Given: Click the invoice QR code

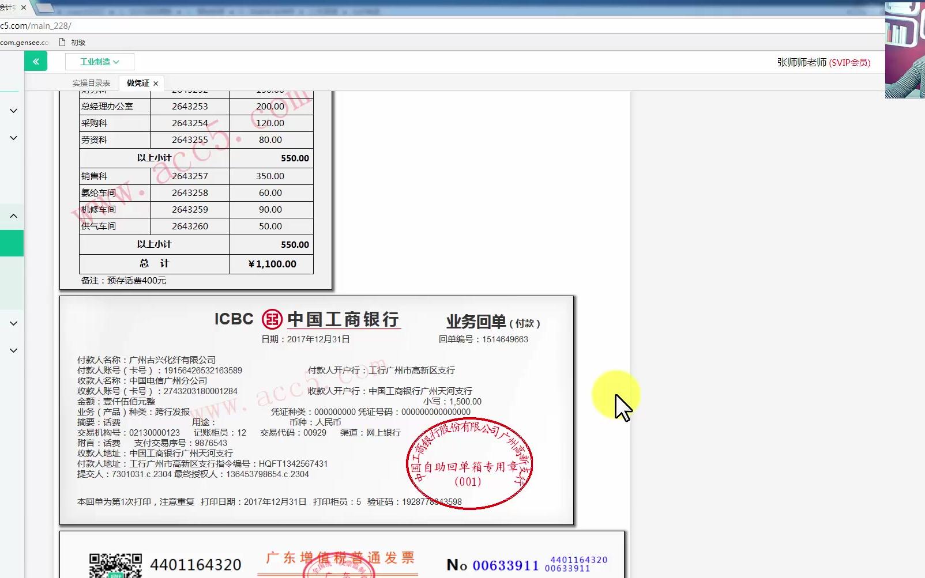Looking at the screenshot, I should (115, 565).
